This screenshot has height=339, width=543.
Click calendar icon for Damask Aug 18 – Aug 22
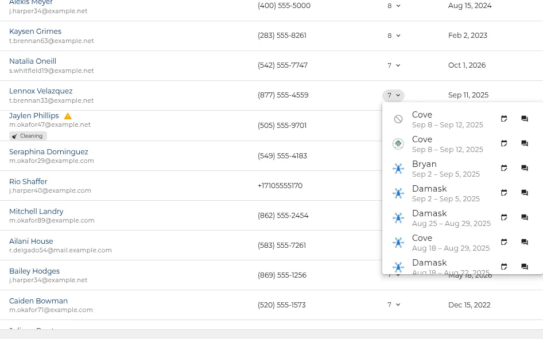(504, 266)
